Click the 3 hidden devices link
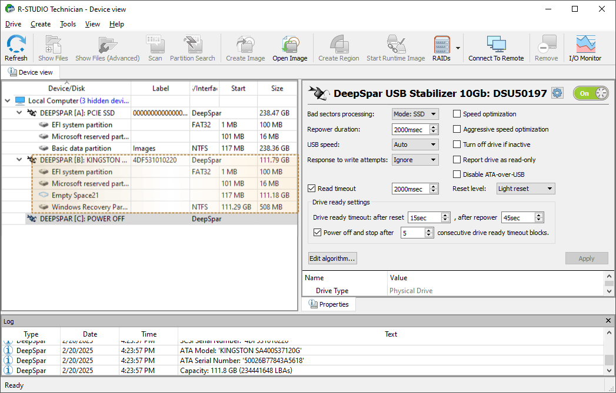The image size is (616, 393). click(104, 101)
